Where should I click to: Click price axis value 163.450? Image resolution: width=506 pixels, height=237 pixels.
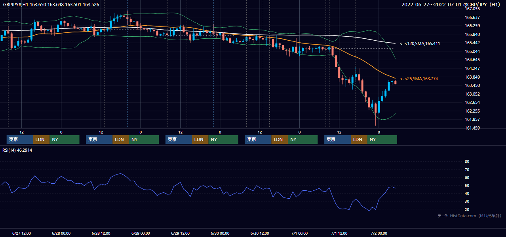[x=472, y=86]
